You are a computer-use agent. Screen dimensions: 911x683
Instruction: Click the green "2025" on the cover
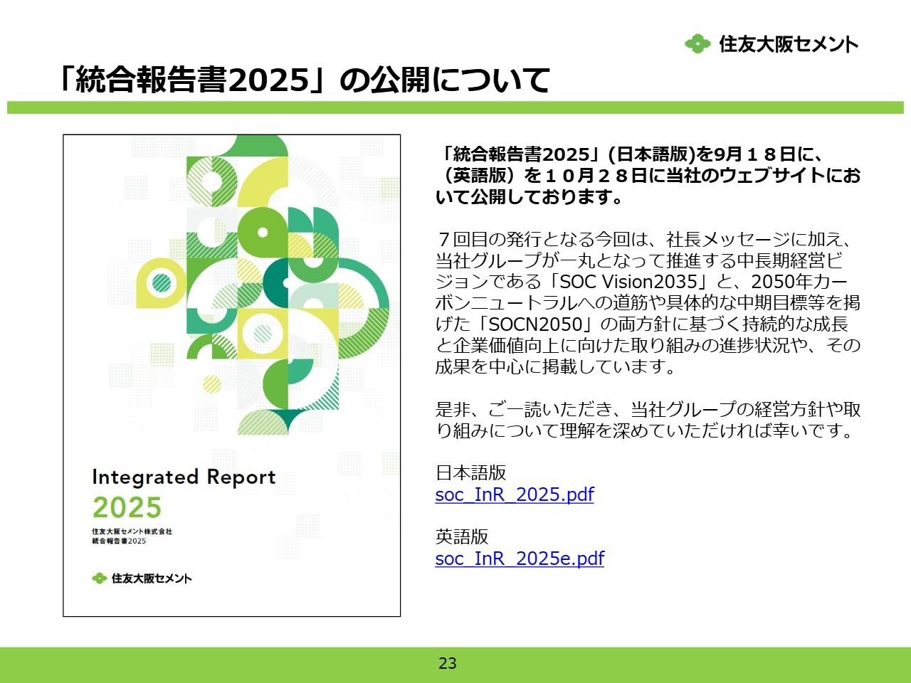point(127,507)
